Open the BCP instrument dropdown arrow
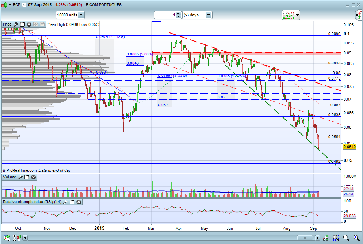The height and width of the screenshot is (244, 363). click(x=10, y=5)
